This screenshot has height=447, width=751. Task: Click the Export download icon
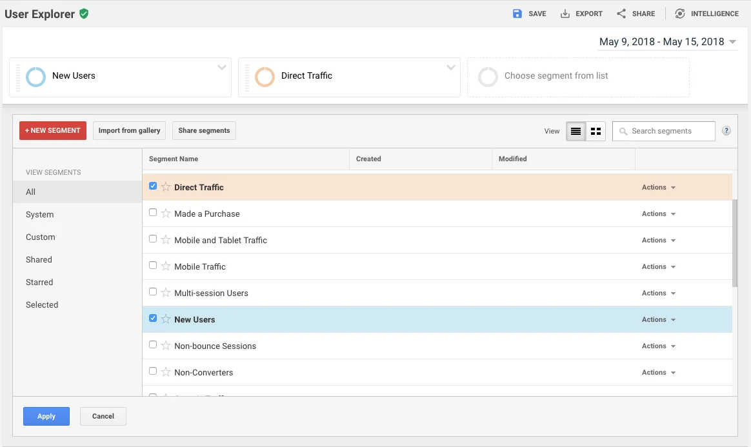tap(565, 14)
